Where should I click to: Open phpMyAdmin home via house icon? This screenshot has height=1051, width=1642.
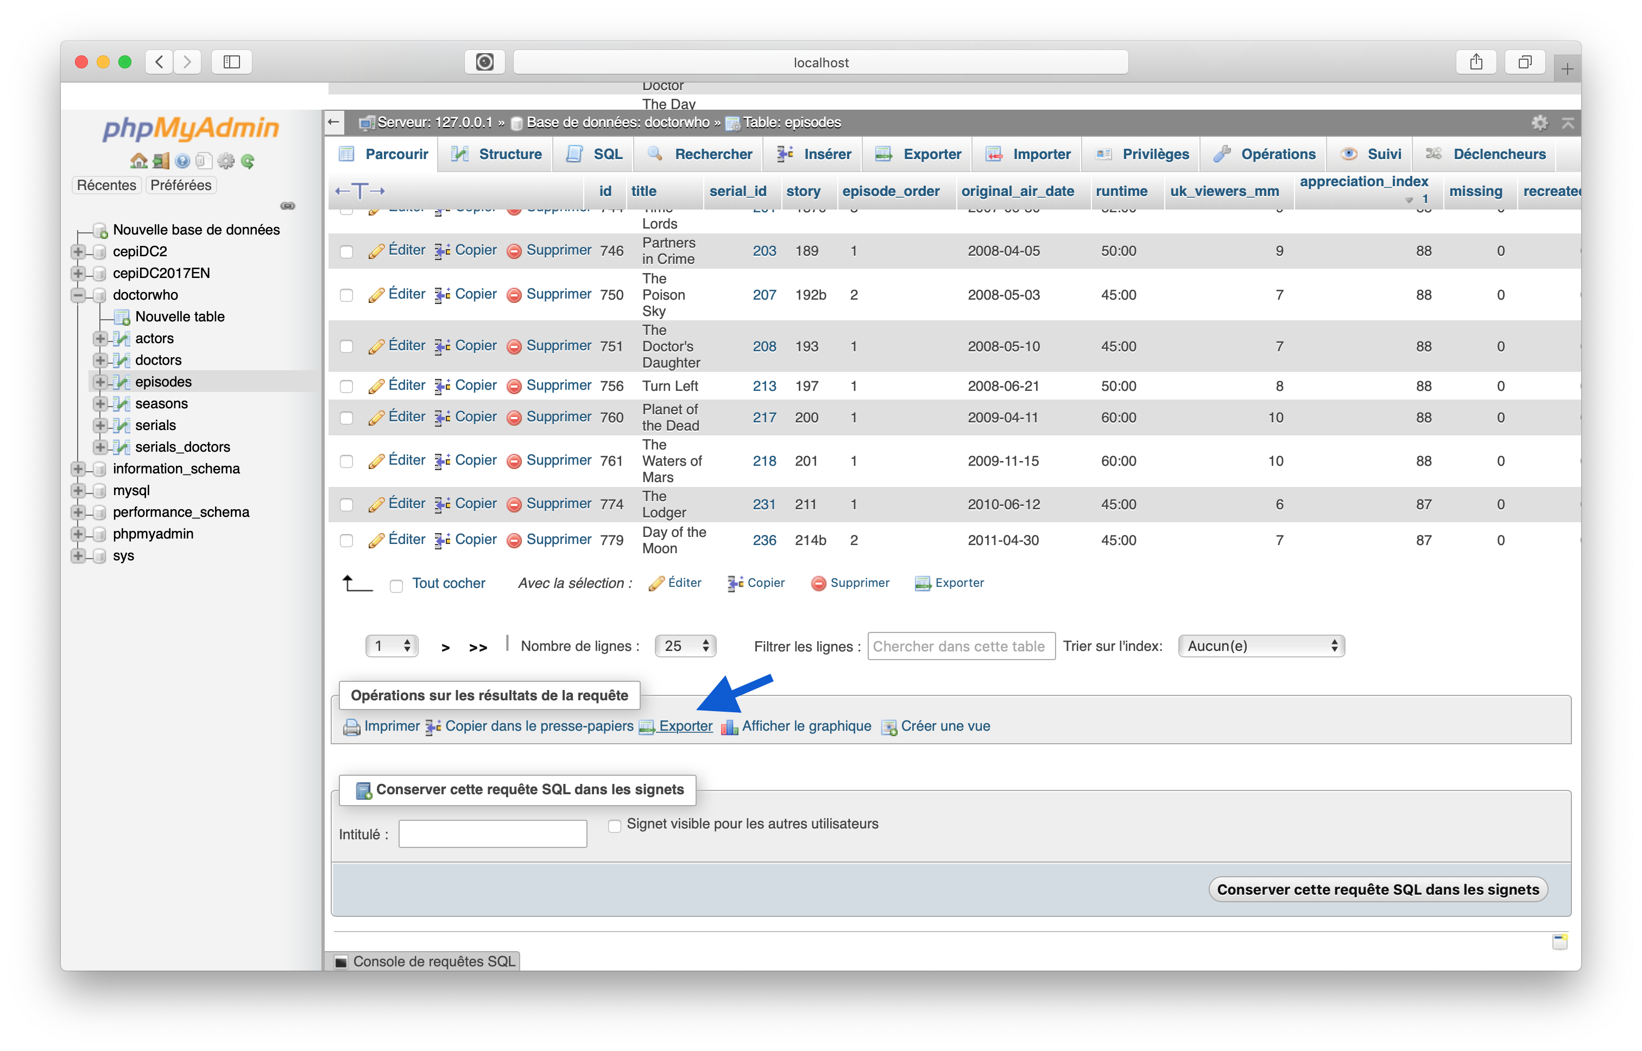[138, 161]
